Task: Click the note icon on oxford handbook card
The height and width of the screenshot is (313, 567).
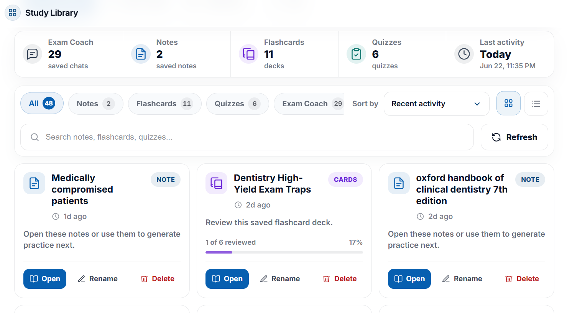Action: coord(399,183)
